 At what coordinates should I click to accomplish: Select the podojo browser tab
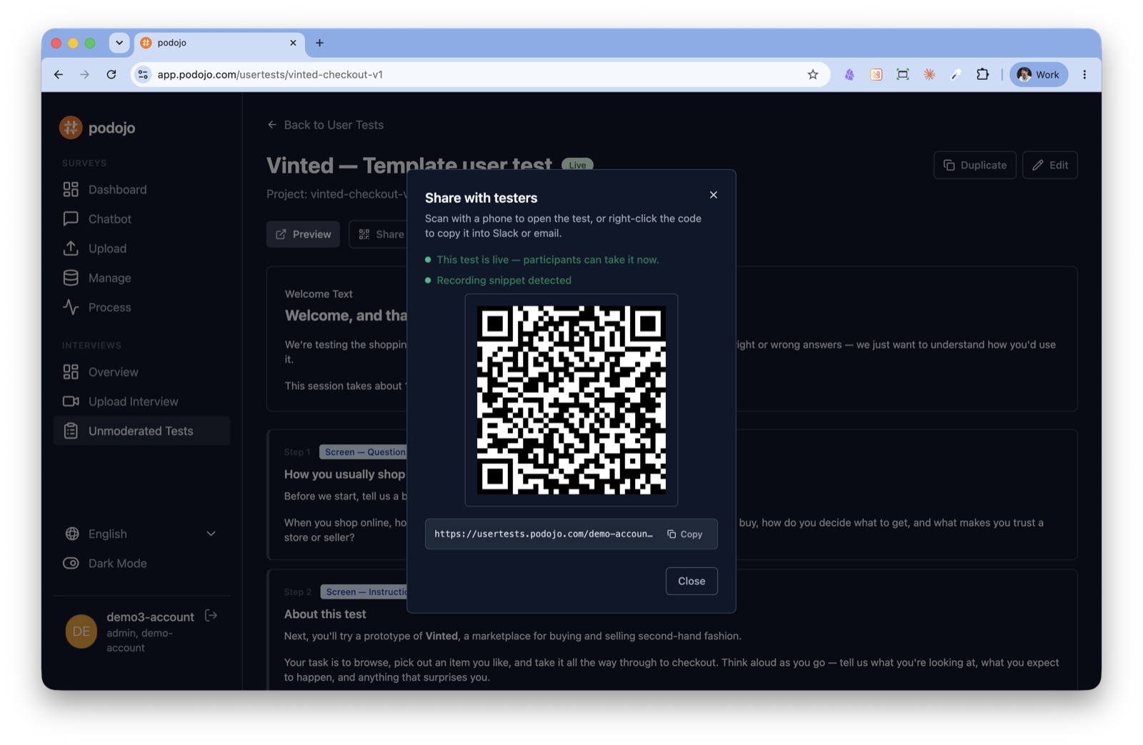click(219, 43)
